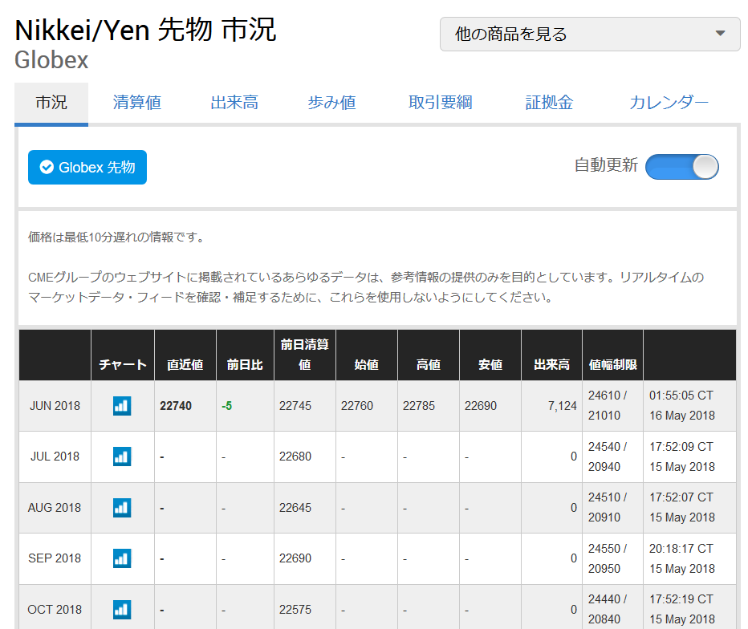Viewport: 748px width, 629px height.
Task: Click the AUG 2018 contract month
Action: click(55, 507)
